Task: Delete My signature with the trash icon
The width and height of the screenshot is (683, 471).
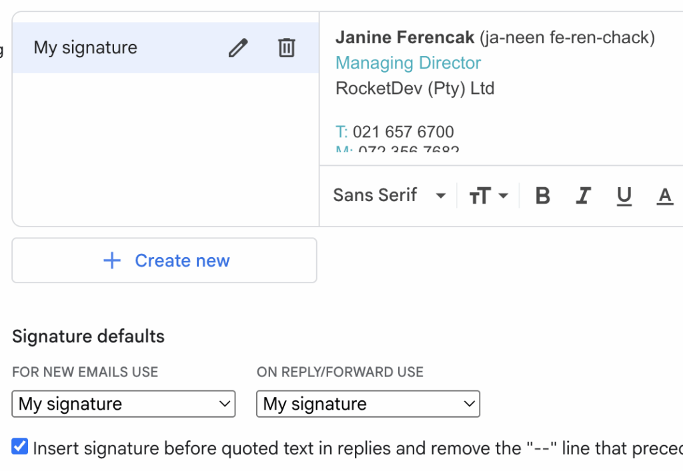Action: (x=286, y=48)
